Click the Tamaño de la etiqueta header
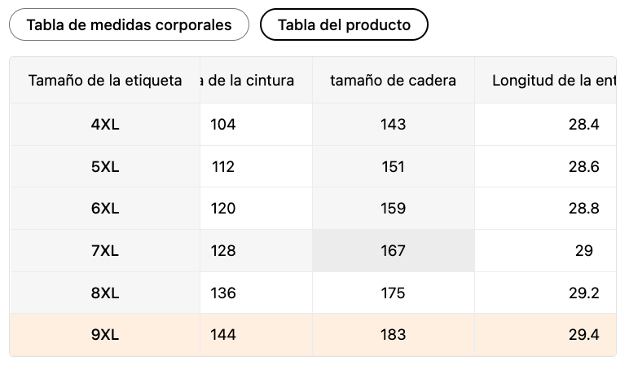Image resolution: width=629 pixels, height=370 pixels. pyautogui.click(x=105, y=80)
